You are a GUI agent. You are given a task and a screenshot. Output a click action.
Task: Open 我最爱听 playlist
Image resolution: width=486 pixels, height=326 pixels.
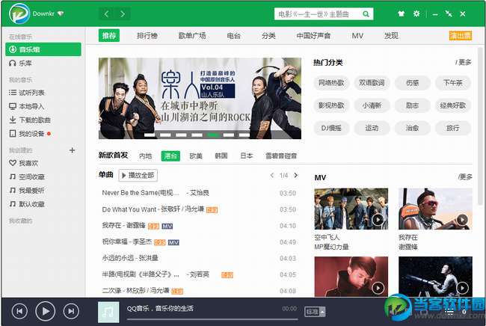(x=43, y=190)
